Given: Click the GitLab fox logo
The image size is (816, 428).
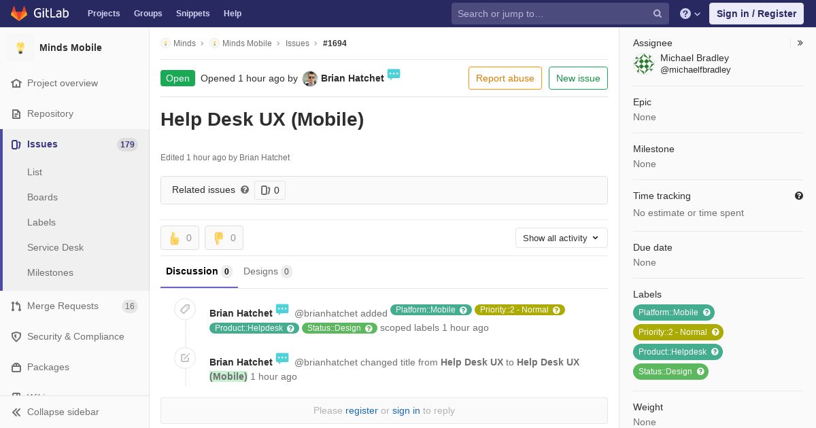Looking at the screenshot, I should [x=19, y=13].
